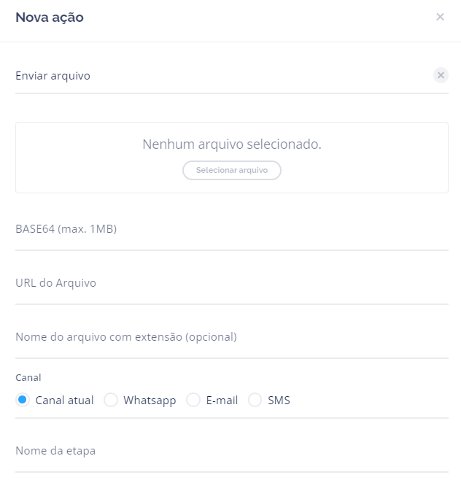
Task: Click the Selecionar arquivo button
Action: (x=231, y=170)
